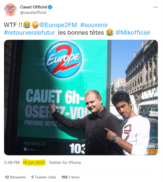
Task: Click the laughing emoji after 'les bonnes têtes'
Action: [x=110, y=32]
